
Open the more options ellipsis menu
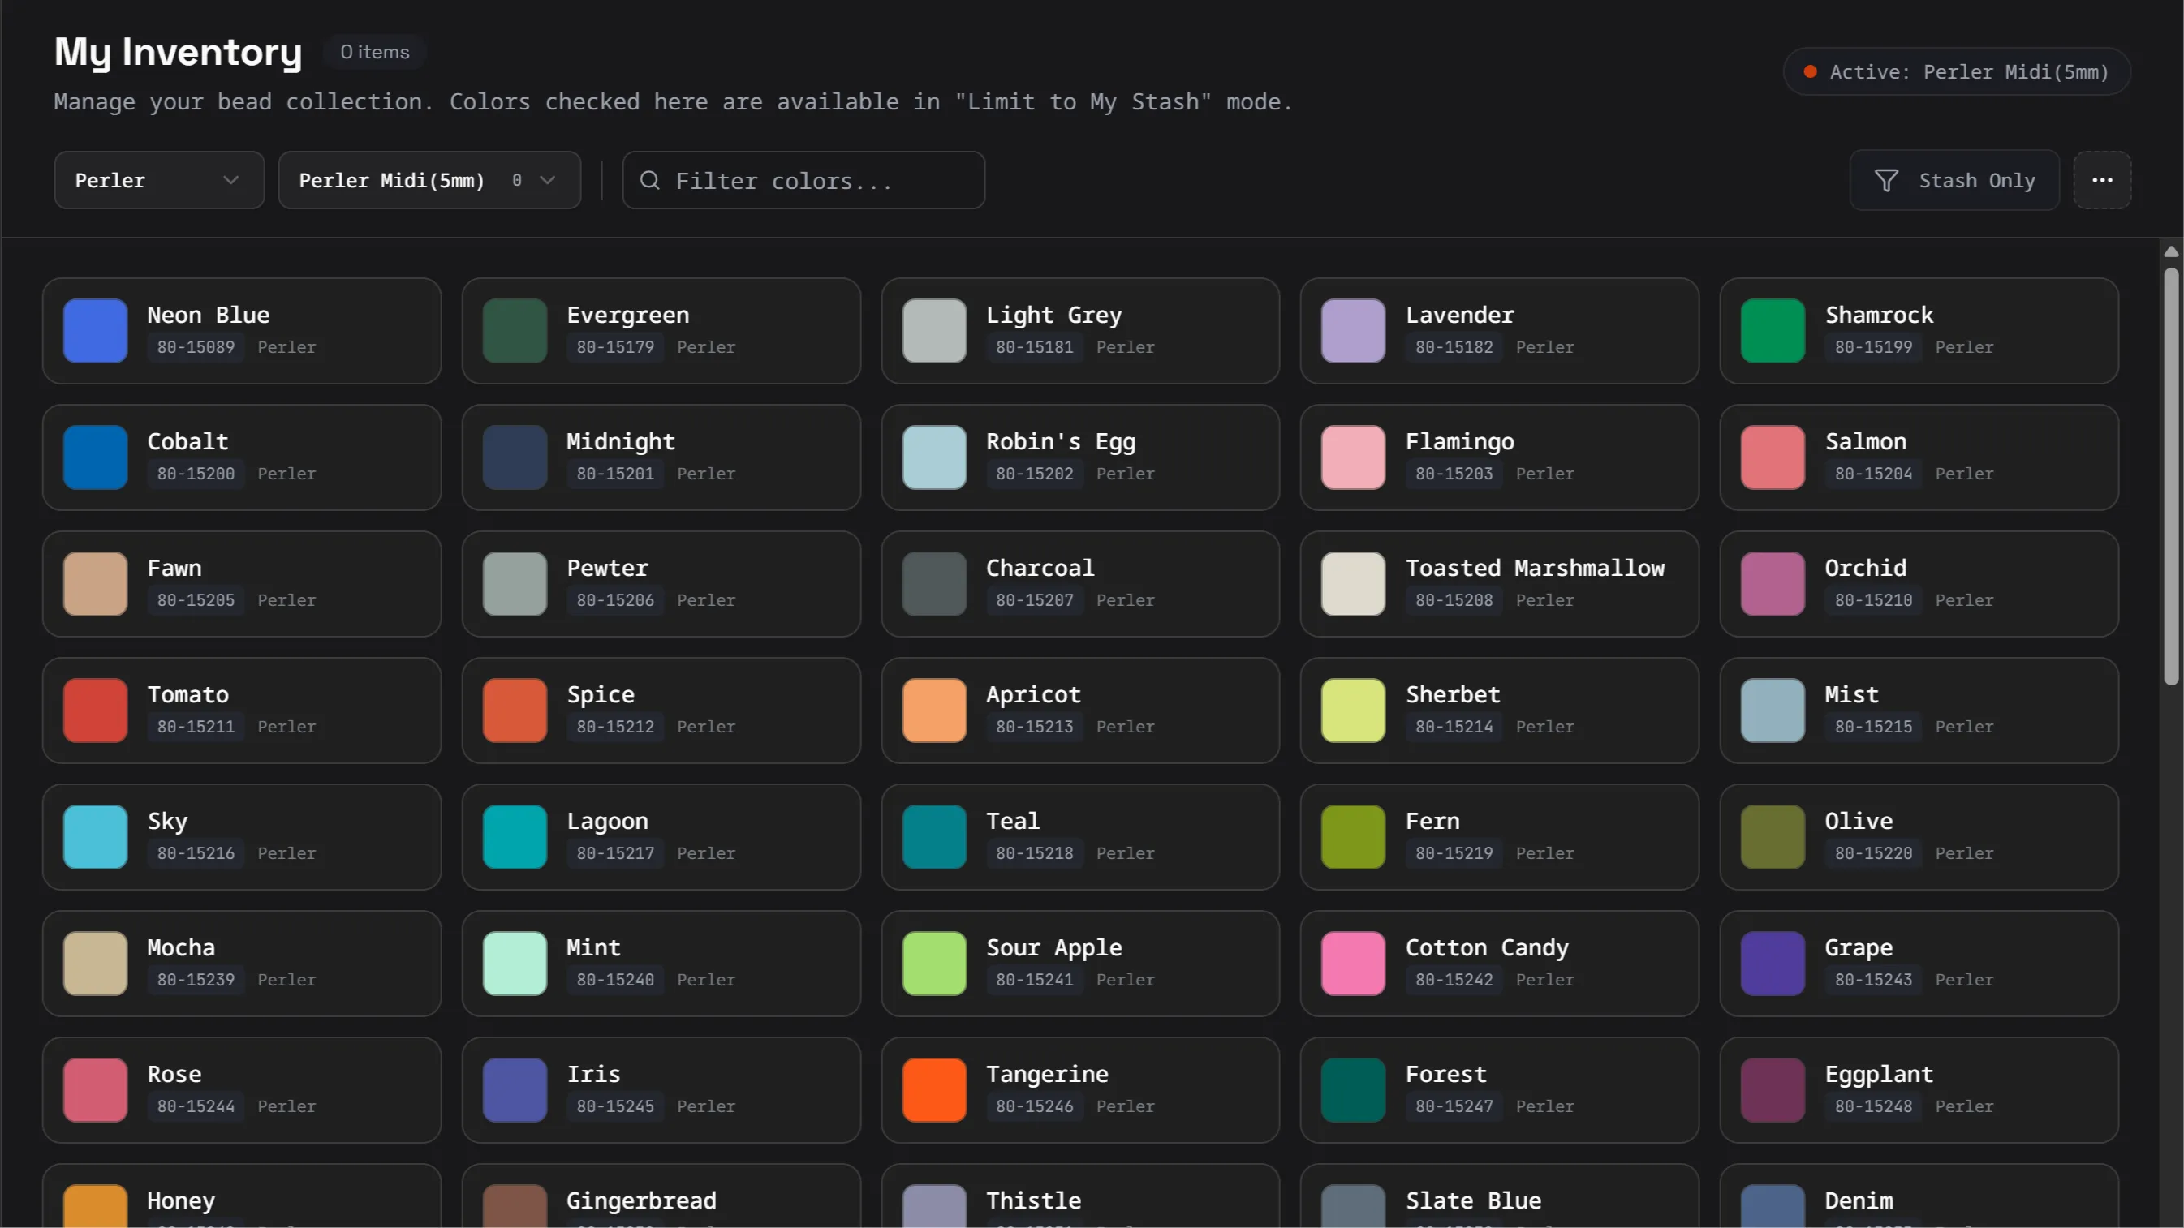click(2104, 180)
